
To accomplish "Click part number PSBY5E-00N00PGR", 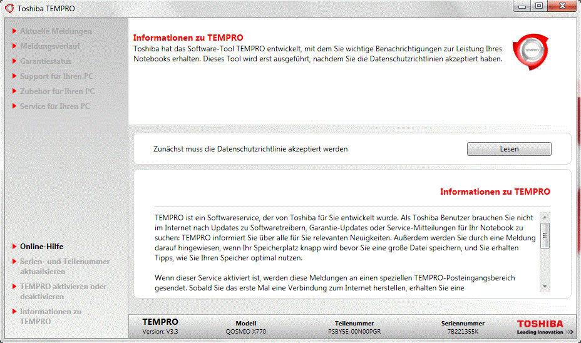I will [x=354, y=332].
